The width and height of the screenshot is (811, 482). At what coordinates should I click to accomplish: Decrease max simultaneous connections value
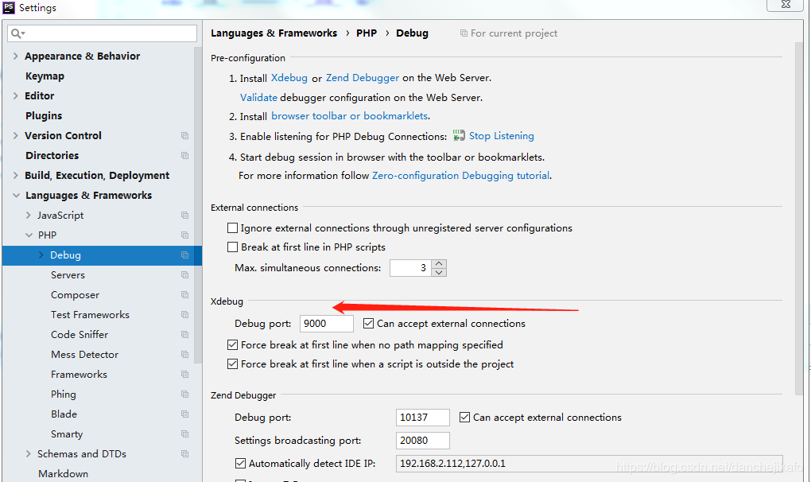click(x=439, y=273)
